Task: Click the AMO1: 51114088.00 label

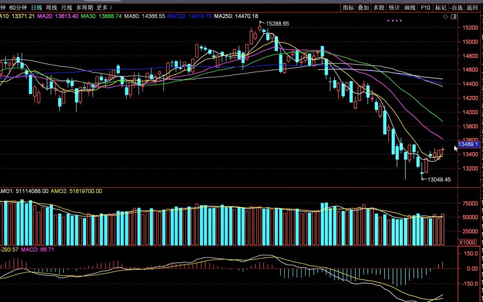Action: point(24,191)
